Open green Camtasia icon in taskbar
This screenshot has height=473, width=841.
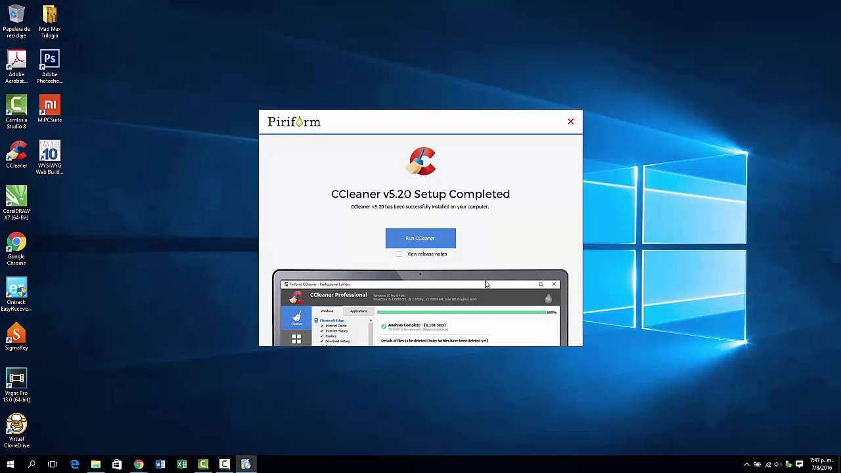coord(203,464)
